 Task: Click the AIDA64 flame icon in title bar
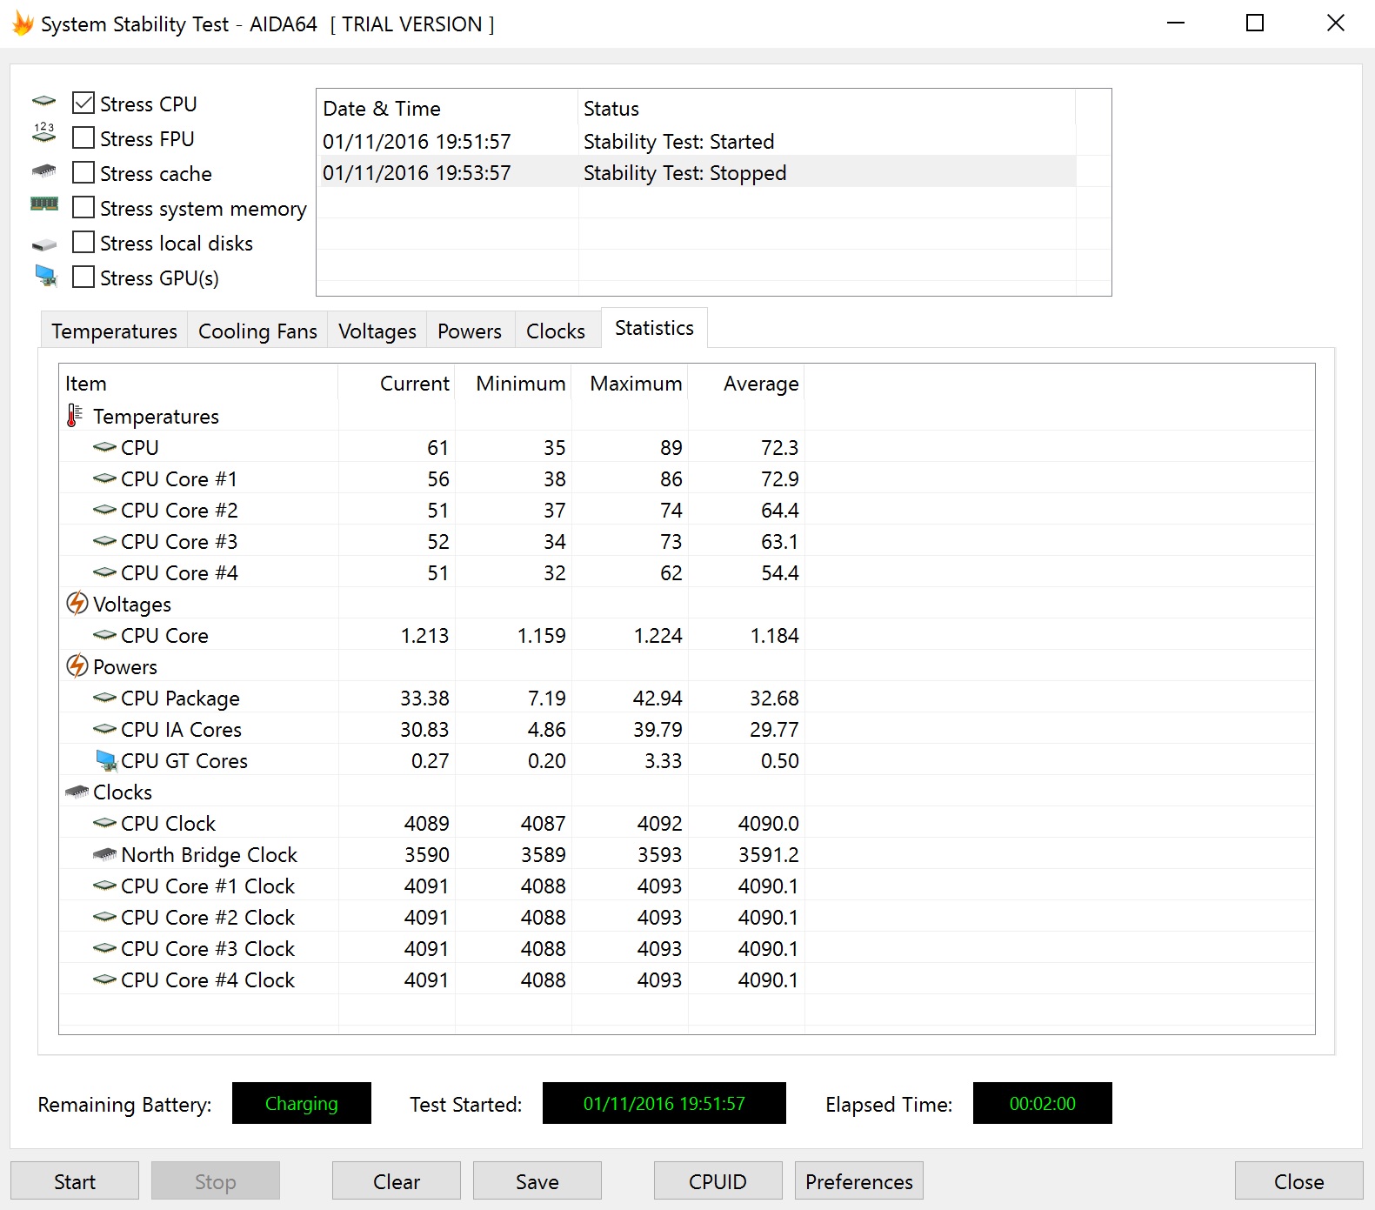pos(23,23)
